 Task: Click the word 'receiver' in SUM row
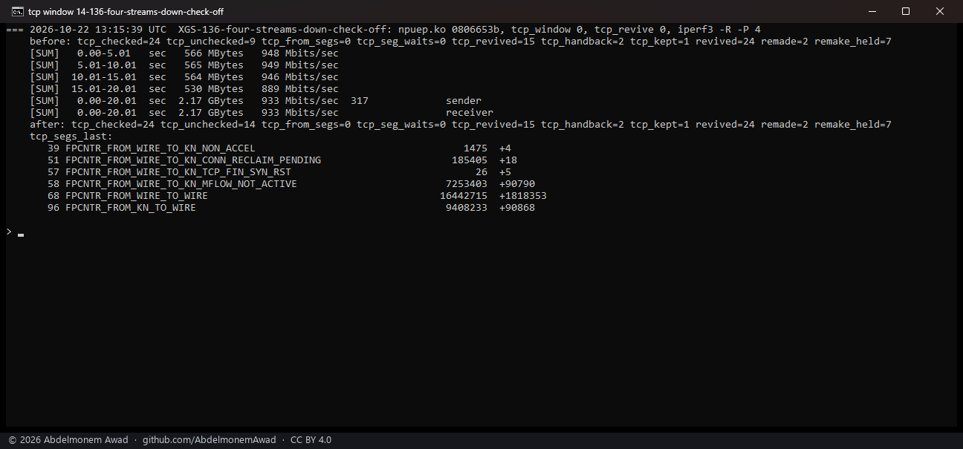pos(470,113)
